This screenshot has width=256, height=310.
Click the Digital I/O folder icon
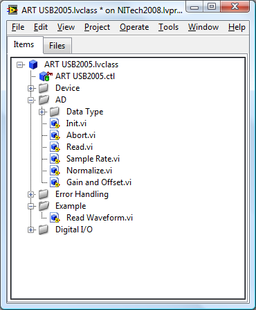pyautogui.click(x=44, y=230)
